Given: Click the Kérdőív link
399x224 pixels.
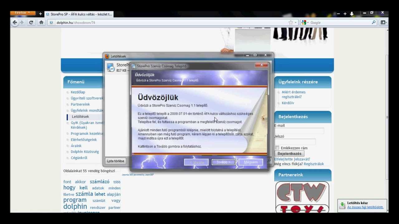Looking at the screenshot, I should [x=288, y=103].
